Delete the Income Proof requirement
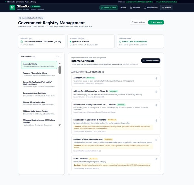This screenshot has height=185, width=194. [156, 105]
